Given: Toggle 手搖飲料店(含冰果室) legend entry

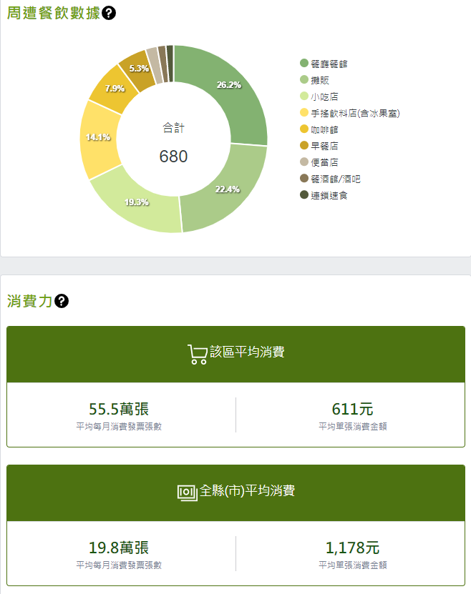Looking at the screenshot, I should click(350, 113).
